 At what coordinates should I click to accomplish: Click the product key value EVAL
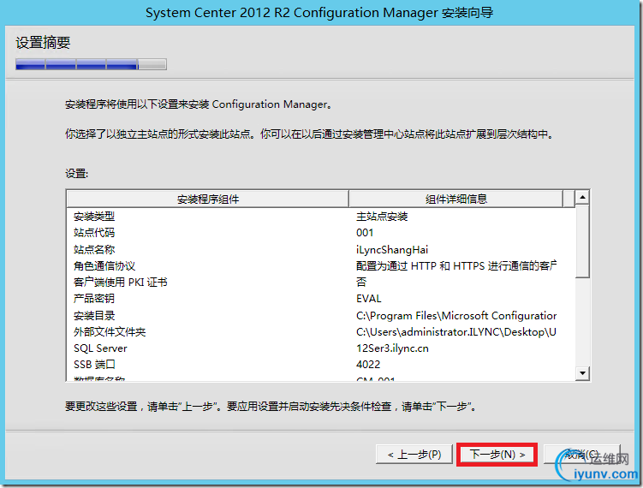[x=369, y=299]
